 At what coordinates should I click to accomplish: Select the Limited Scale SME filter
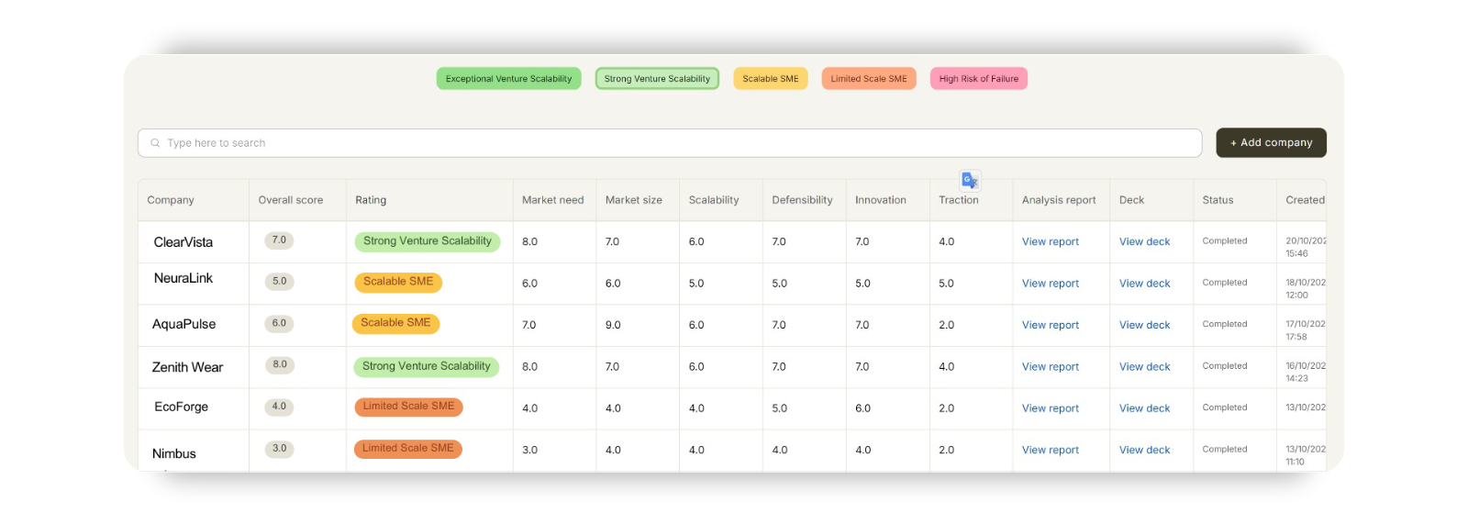point(868,79)
